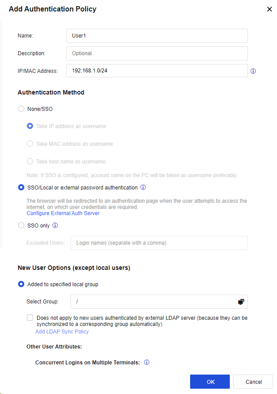Click info icon beside IP/MAC Address field
The height and width of the screenshot is (394, 277).
point(254,71)
